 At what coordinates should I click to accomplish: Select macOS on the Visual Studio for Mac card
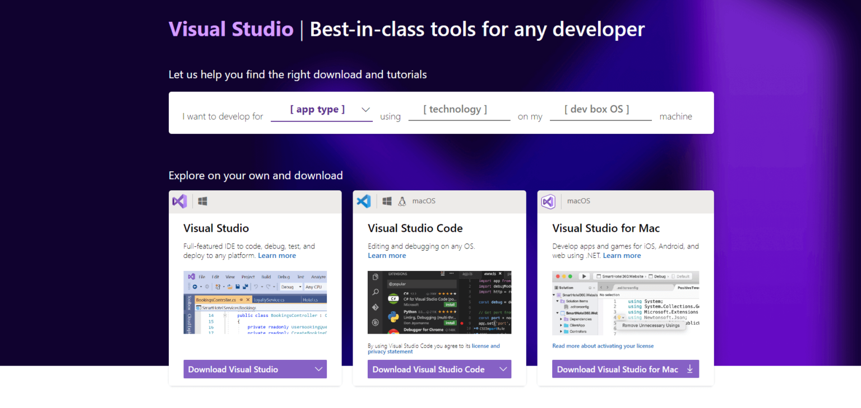click(x=578, y=201)
